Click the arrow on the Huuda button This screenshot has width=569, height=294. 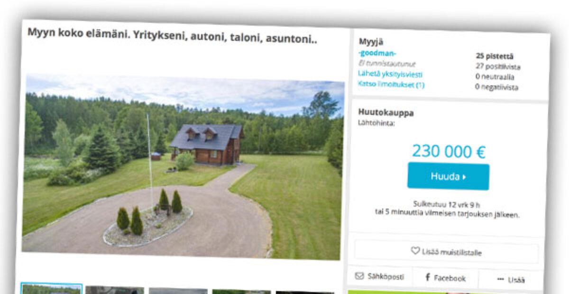pos(464,177)
